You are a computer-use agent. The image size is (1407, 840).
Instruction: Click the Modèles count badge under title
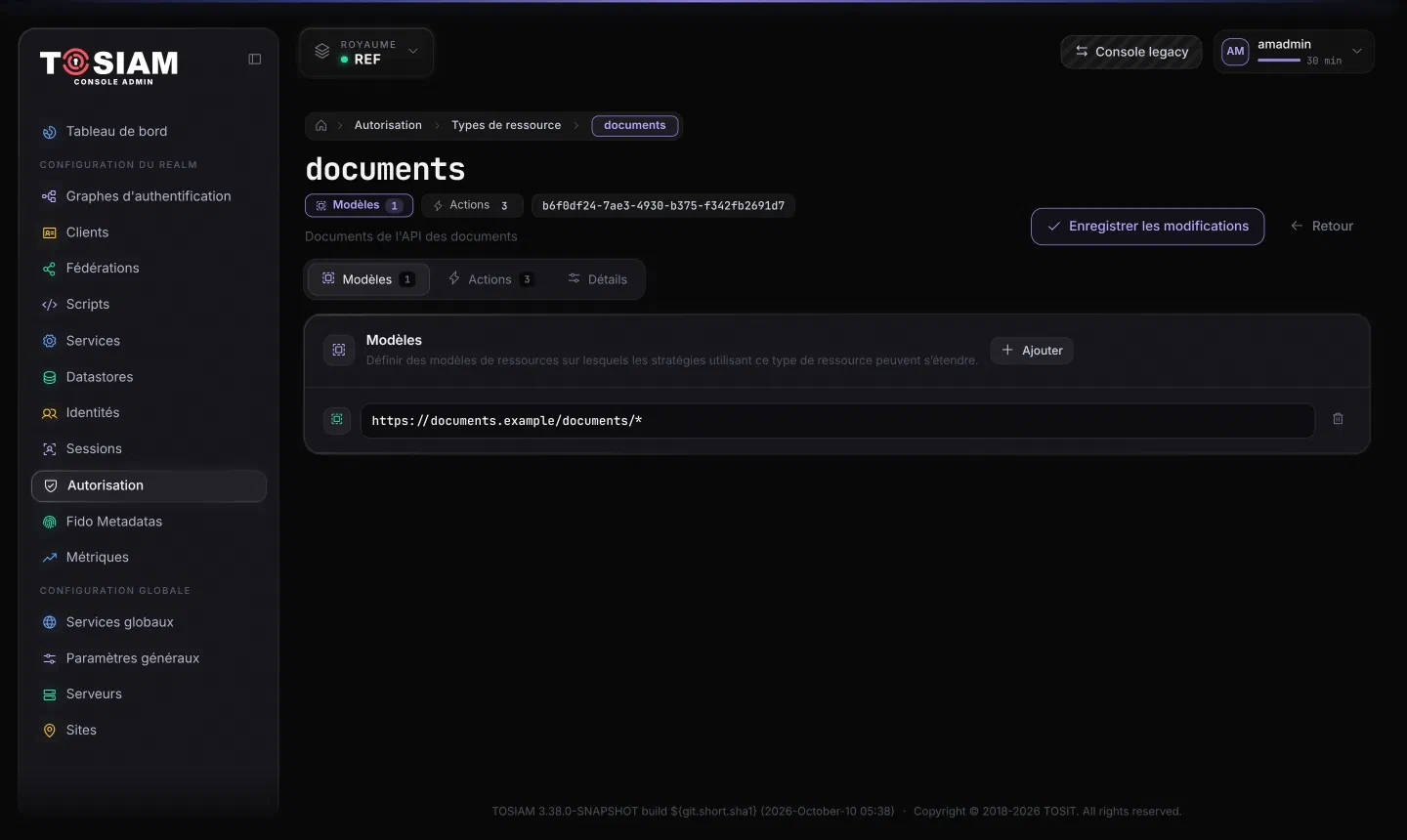(x=359, y=206)
